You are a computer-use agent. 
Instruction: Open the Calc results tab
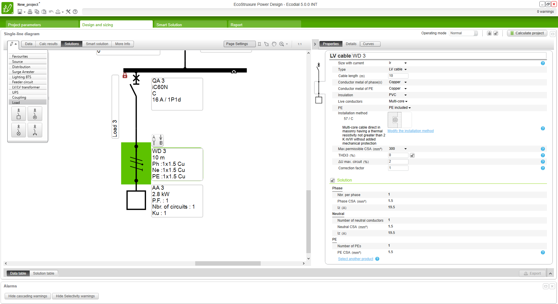pos(48,44)
